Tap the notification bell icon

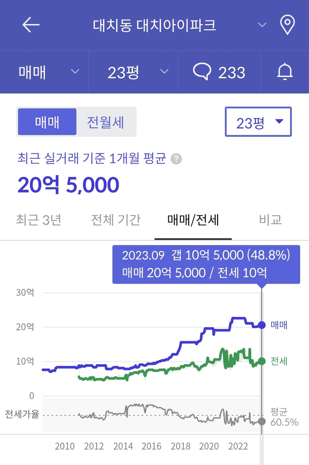click(285, 72)
